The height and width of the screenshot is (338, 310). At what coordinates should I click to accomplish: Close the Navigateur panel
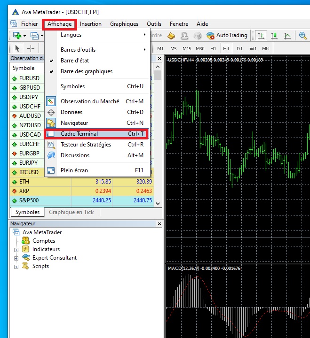[x=159, y=223]
